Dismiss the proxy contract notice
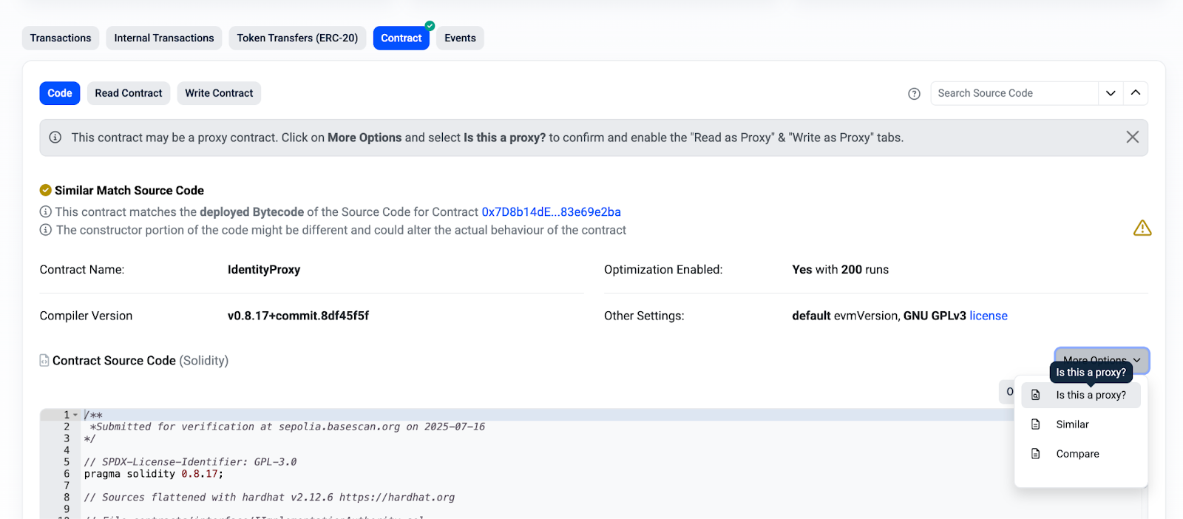The width and height of the screenshot is (1183, 519). pyautogui.click(x=1132, y=138)
